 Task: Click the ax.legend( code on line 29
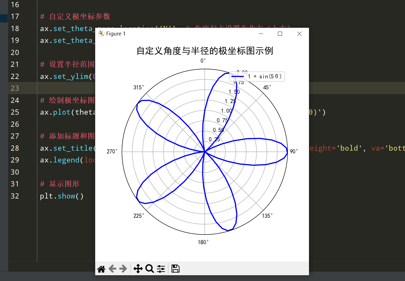click(x=67, y=160)
